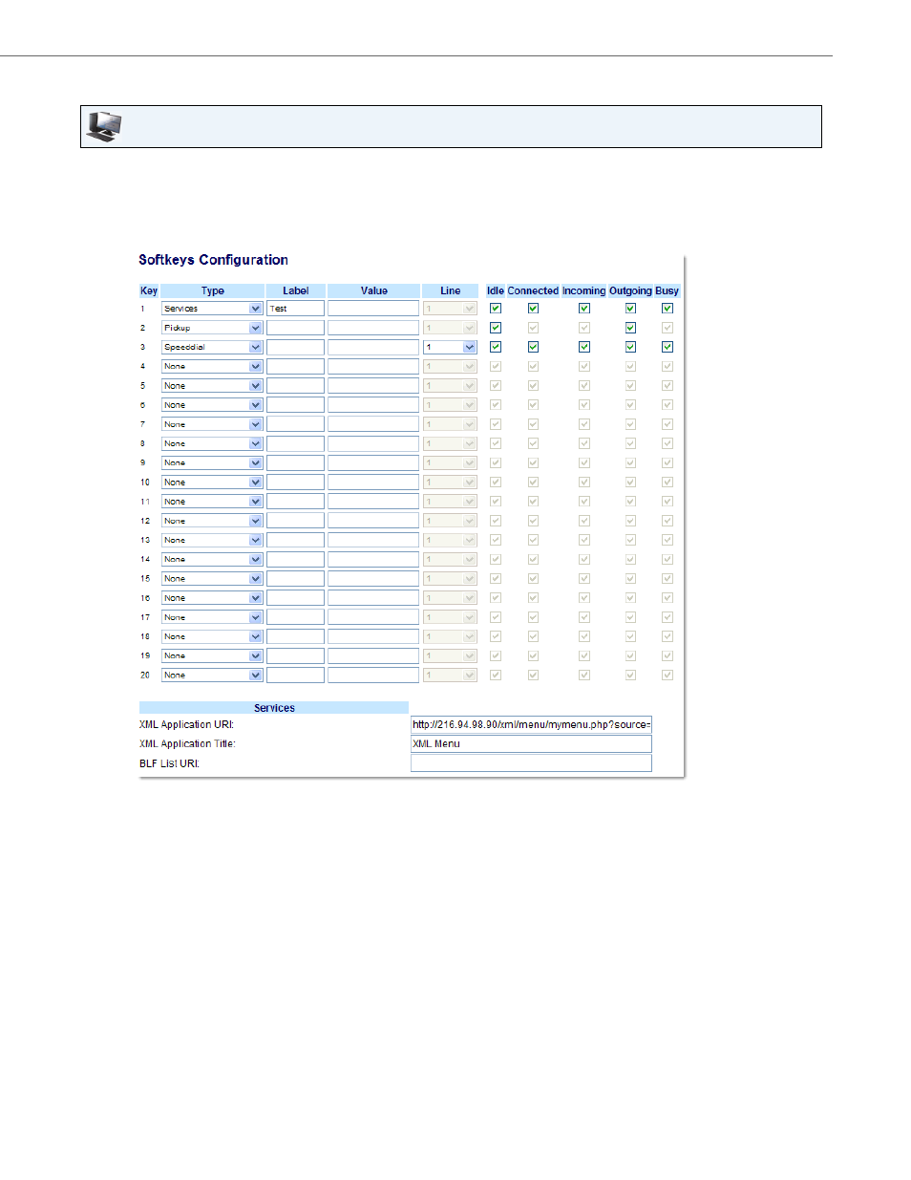The height and width of the screenshot is (1180, 911).
Task: Expand the Type dropdown for key 15
Action: pyautogui.click(x=211, y=579)
